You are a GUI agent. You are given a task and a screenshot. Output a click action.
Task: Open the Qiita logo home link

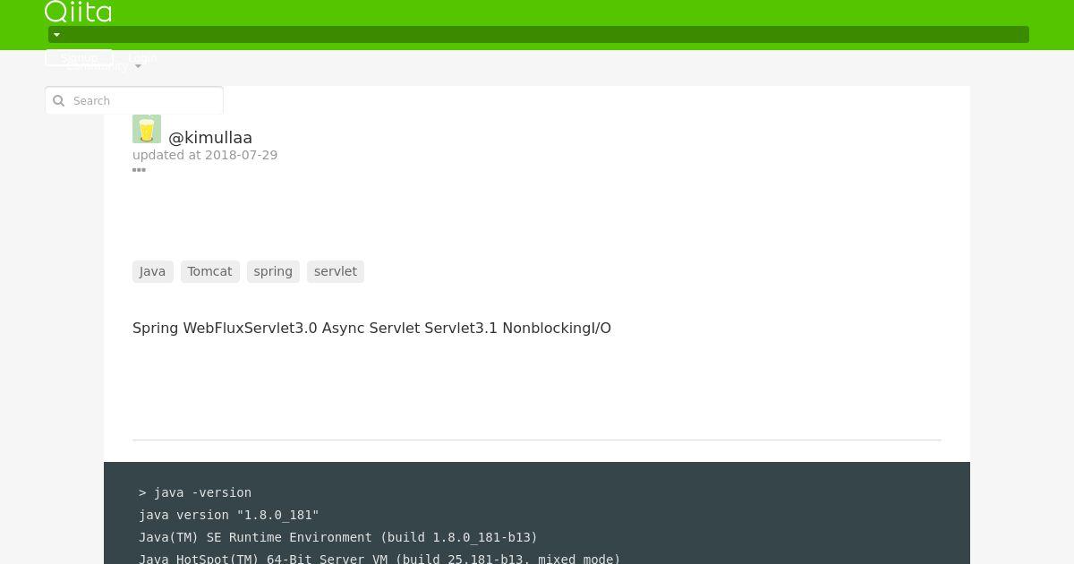(x=79, y=12)
